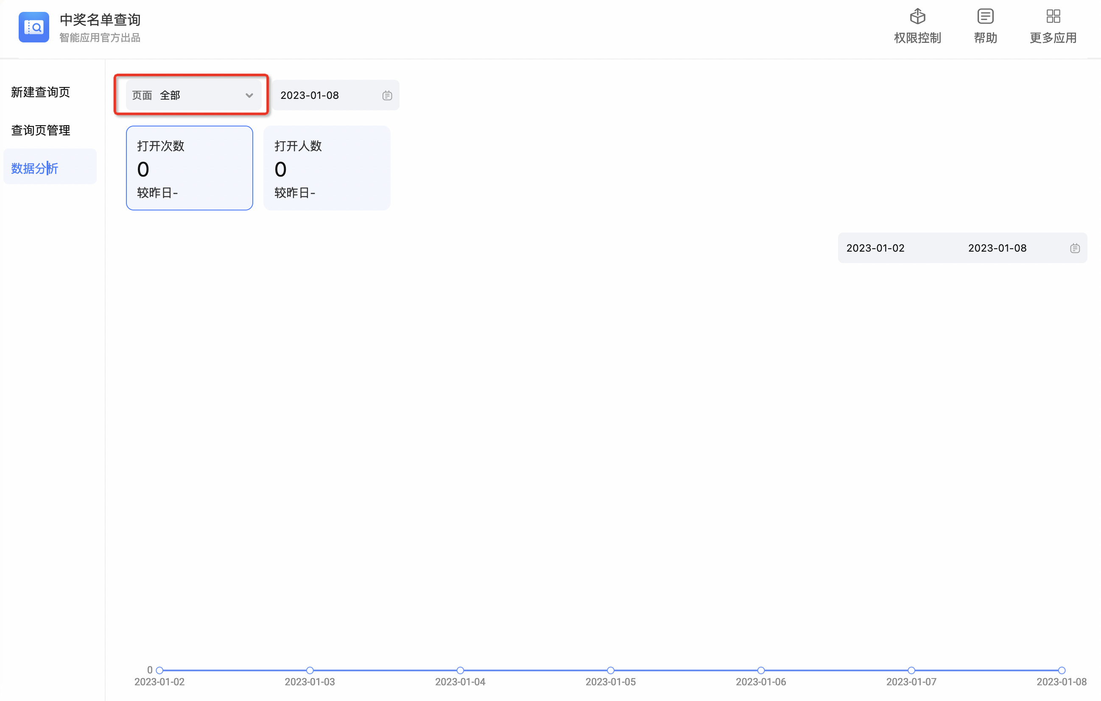Edit the range start date 2023-01-02

[875, 248]
